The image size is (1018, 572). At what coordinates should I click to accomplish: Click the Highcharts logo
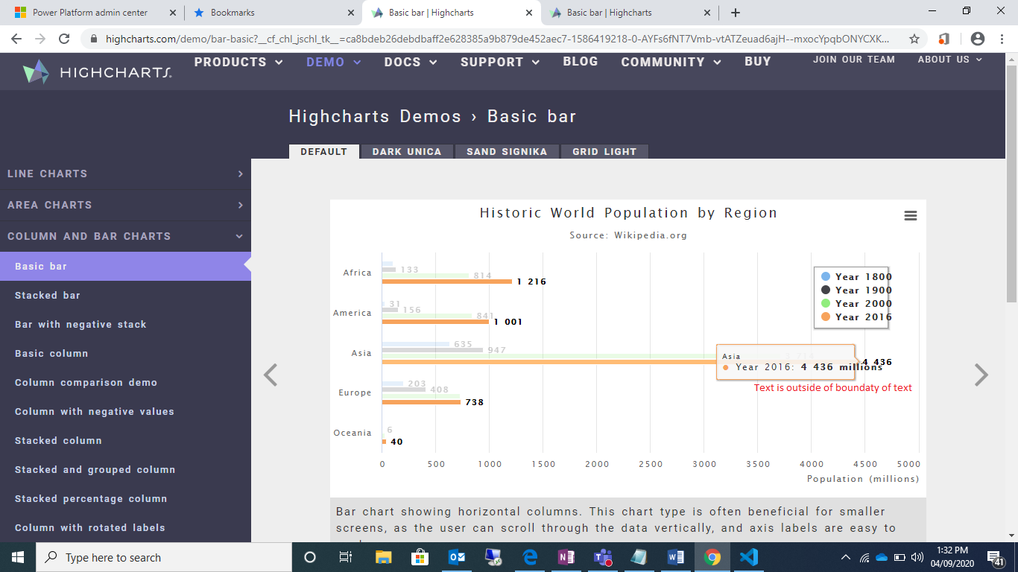pyautogui.click(x=95, y=71)
